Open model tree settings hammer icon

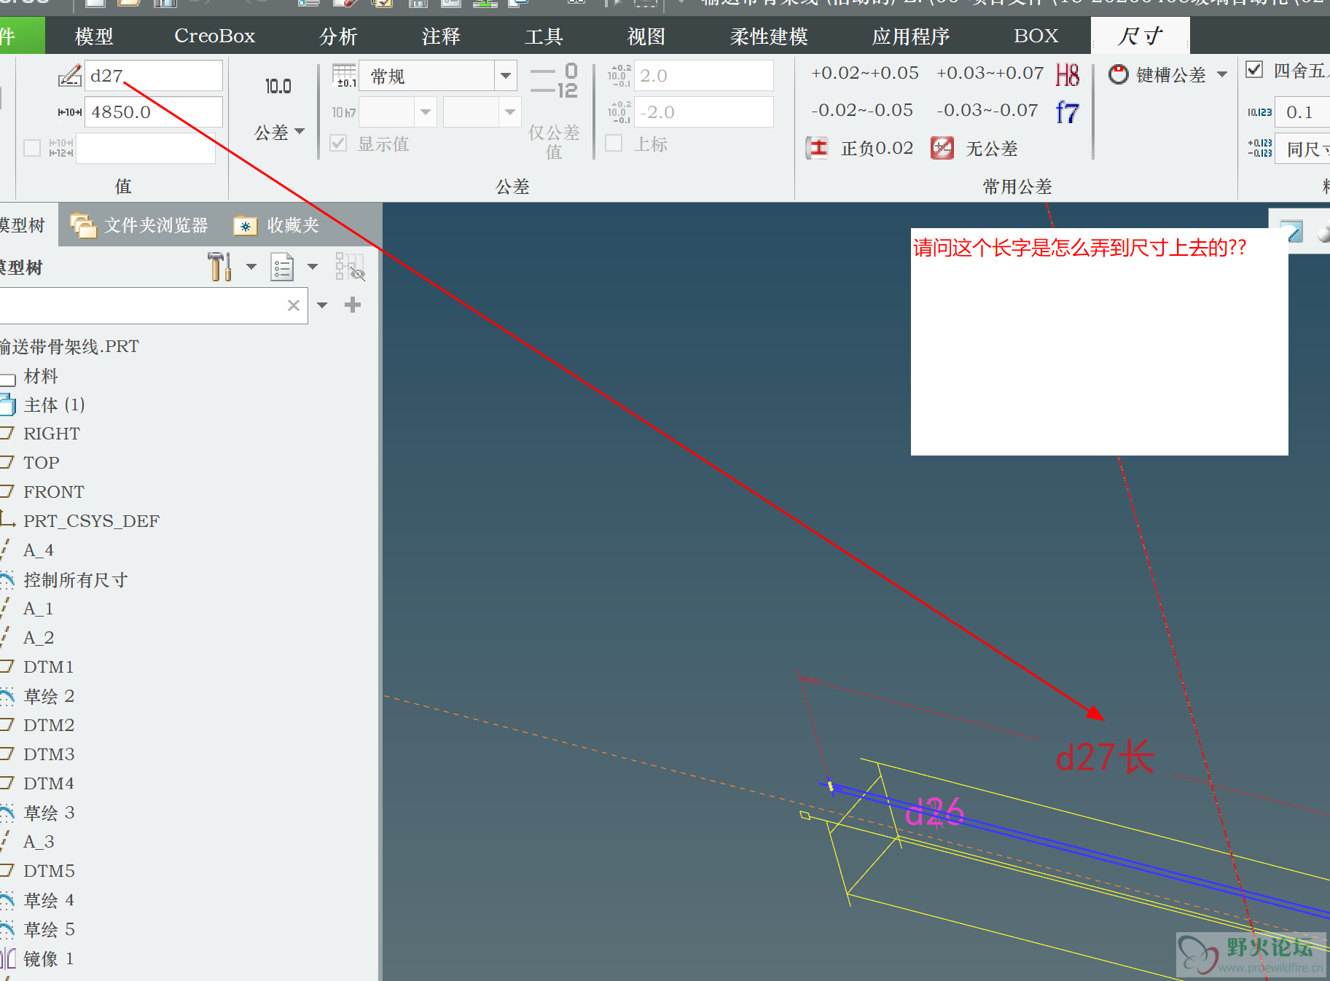(219, 267)
